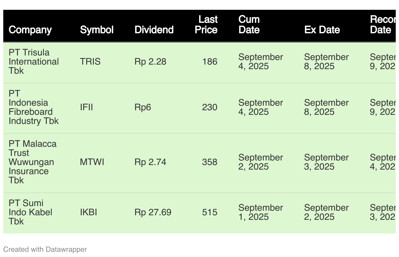Click the IKBI symbol cell
This screenshot has height=257, width=399.
[89, 212]
